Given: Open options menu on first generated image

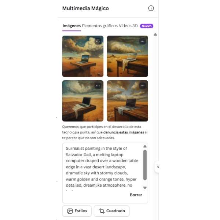Looking at the screenshot, I should (x=98, y=41).
